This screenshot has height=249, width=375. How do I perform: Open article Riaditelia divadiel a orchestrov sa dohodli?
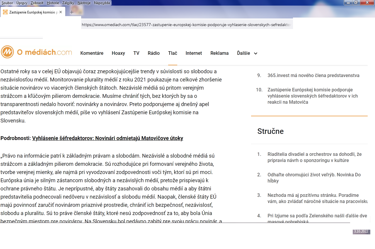click(x=315, y=157)
